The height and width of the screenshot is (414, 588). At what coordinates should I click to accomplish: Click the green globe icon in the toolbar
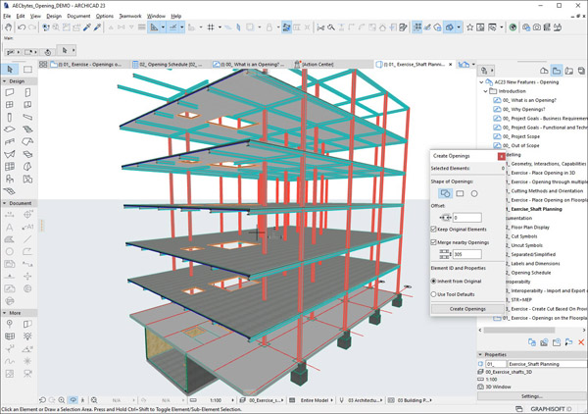coord(513,27)
